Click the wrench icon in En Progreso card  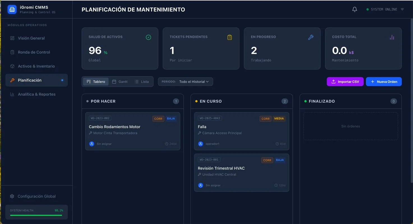[311, 37]
